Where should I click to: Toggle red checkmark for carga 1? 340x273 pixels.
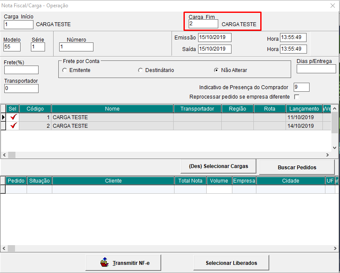tap(14, 117)
